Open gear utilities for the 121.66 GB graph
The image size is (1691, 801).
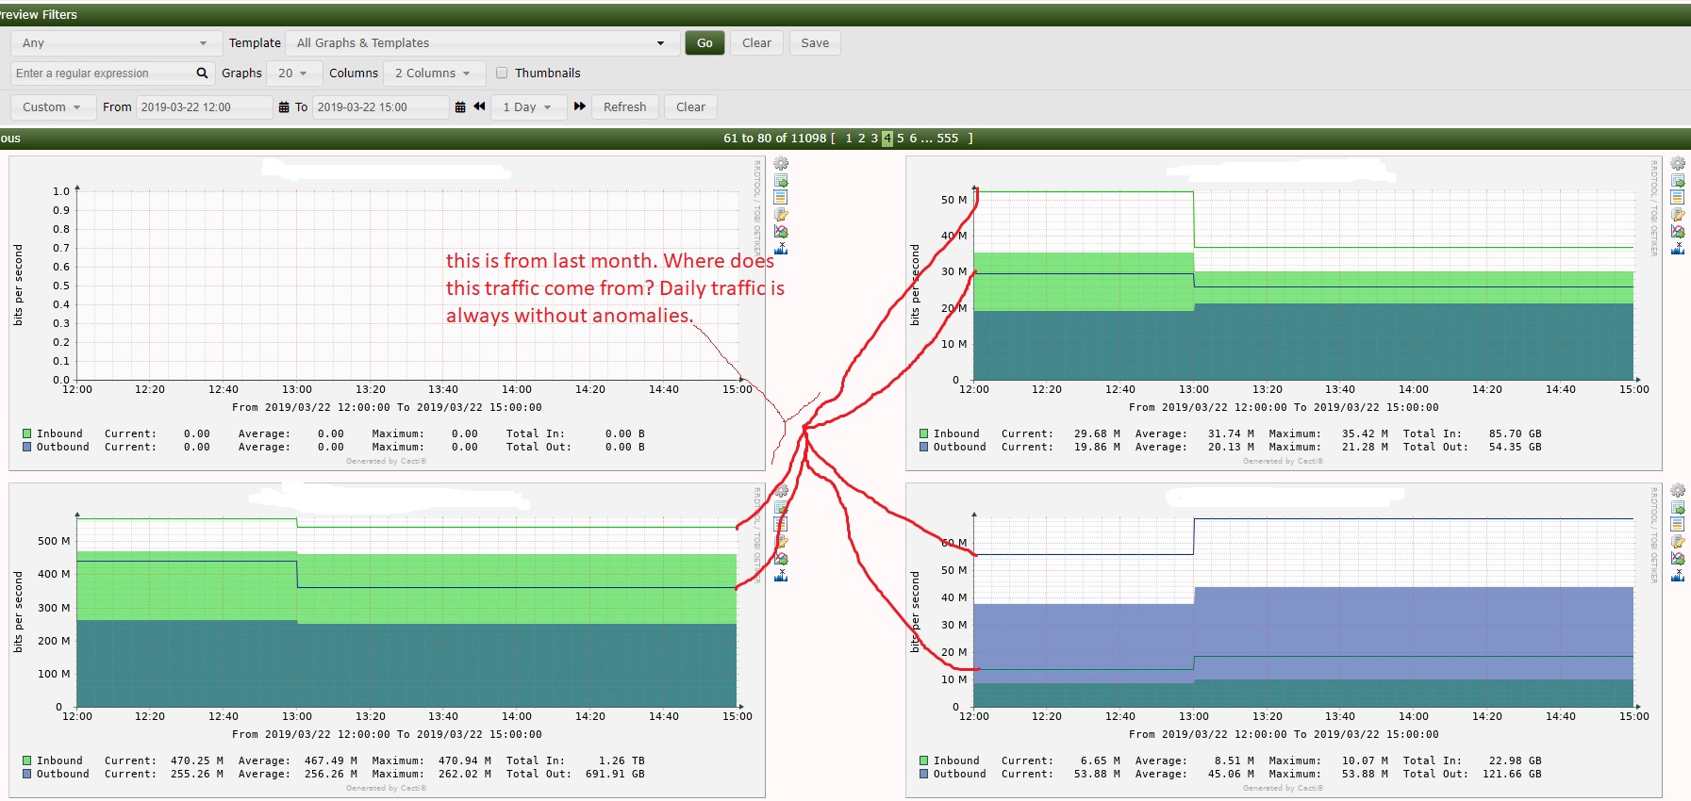point(1678,490)
